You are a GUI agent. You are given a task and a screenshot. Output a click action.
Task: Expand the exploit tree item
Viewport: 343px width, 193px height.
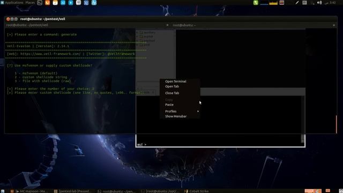pos(137,36)
